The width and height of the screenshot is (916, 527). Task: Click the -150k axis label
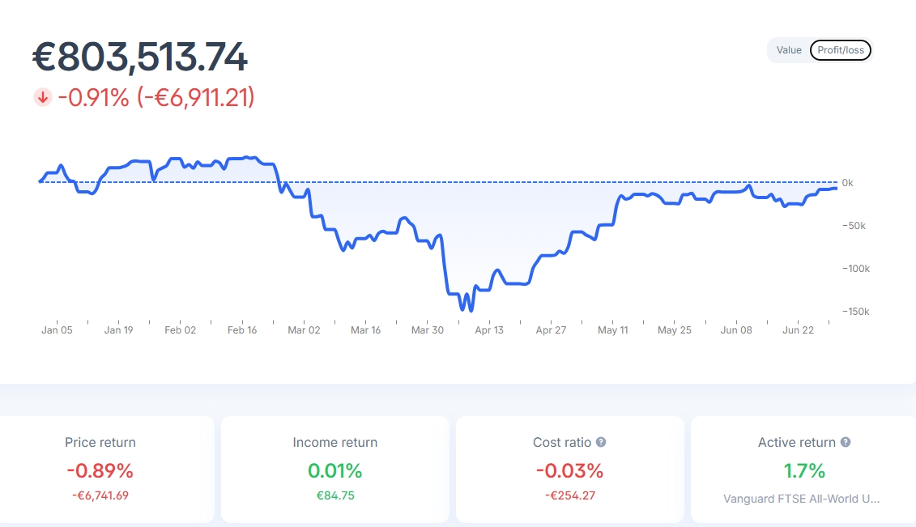[x=854, y=312]
